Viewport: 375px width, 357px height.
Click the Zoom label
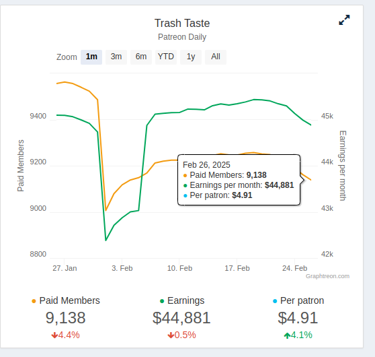(67, 57)
